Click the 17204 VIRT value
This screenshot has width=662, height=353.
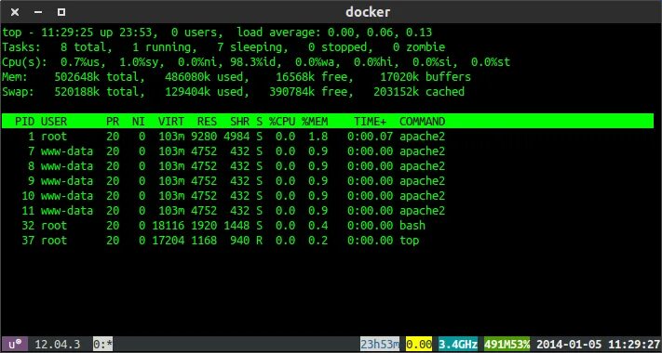click(x=168, y=241)
